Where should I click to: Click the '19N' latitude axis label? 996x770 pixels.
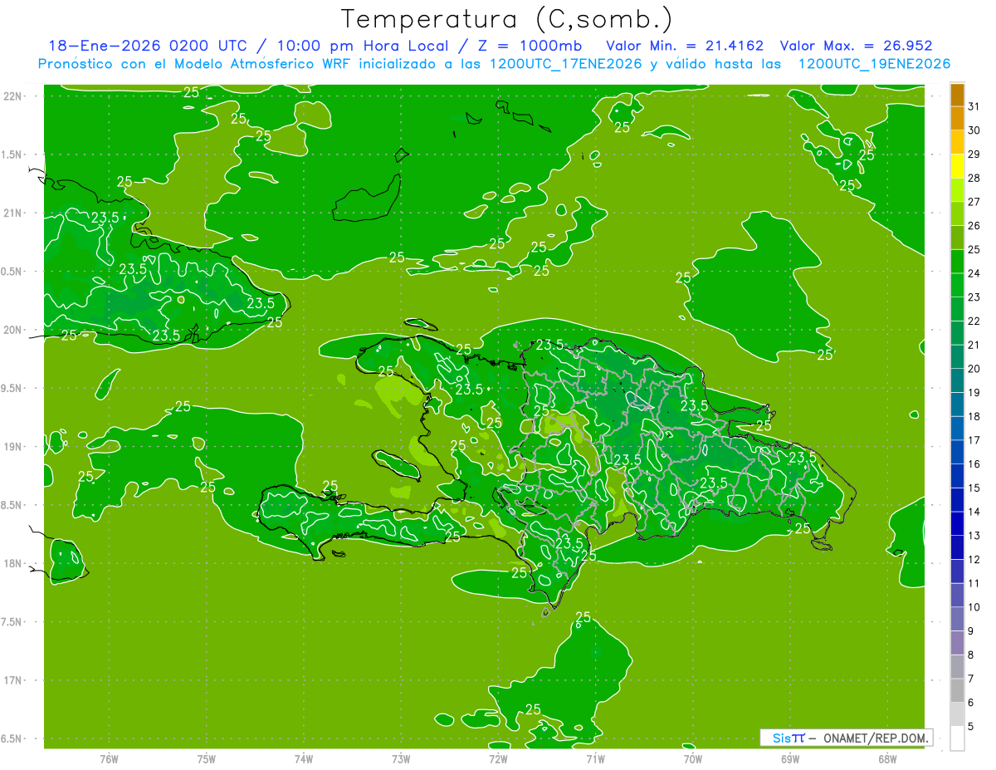12,447
